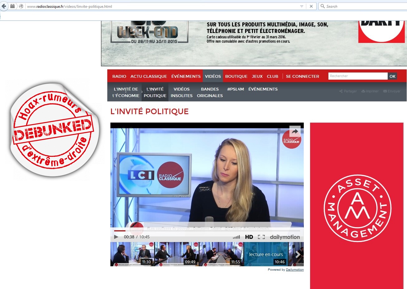Enter fullscreen with the fullscreen icon

(261, 237)
